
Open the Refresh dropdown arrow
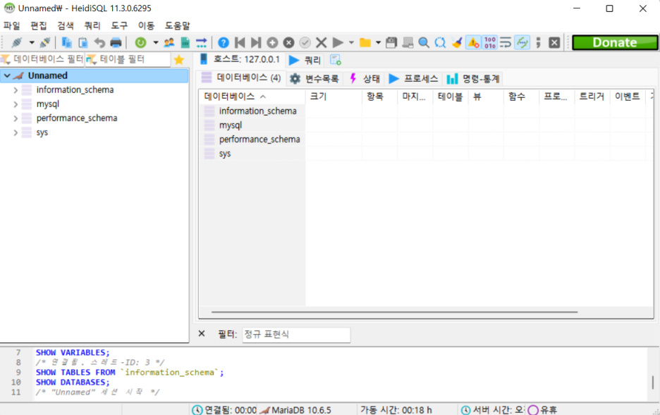[x=155, y=42]
